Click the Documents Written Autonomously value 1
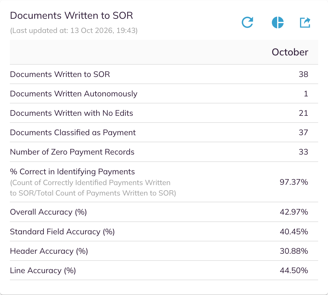Viewport: 328px width, 295px height. (x=306, y=94)
